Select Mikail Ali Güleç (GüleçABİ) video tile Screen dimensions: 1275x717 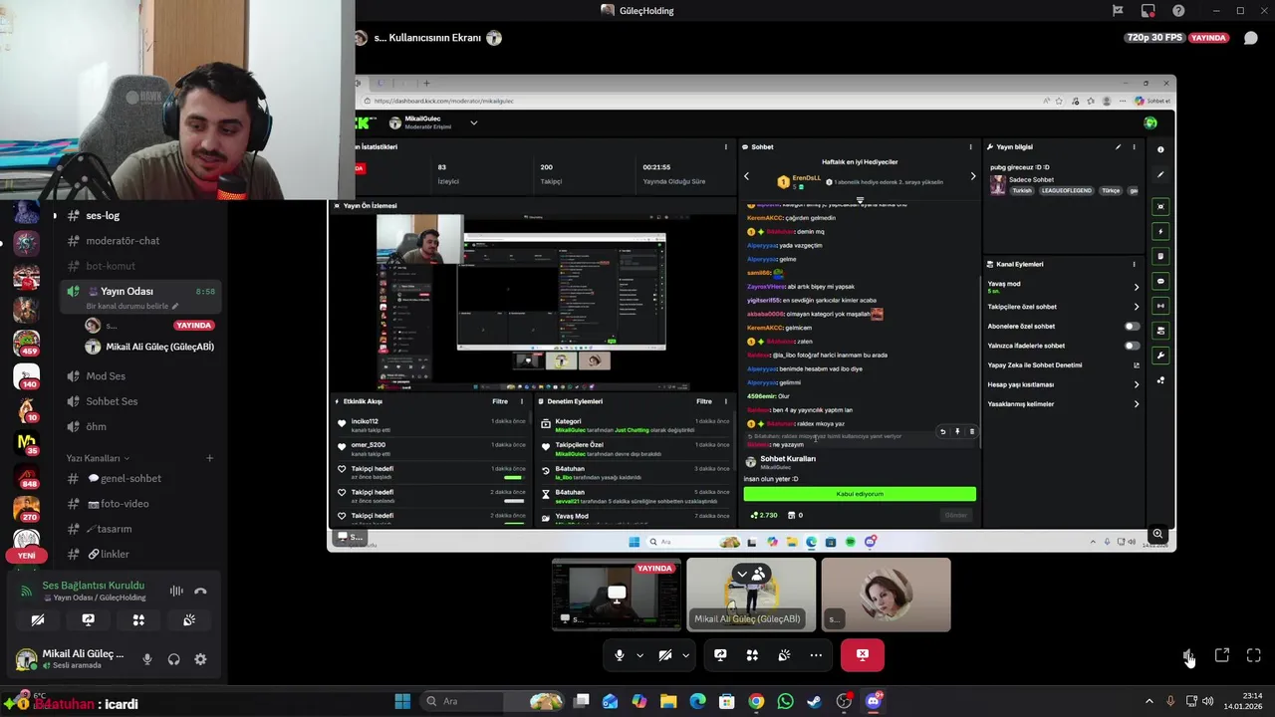point(751,595)
